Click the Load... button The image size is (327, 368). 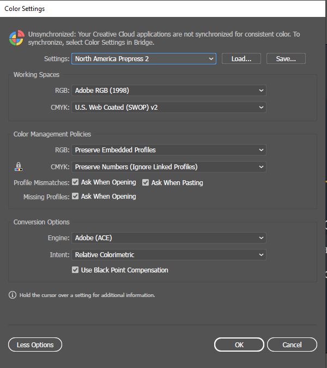[x=241, y=58]
